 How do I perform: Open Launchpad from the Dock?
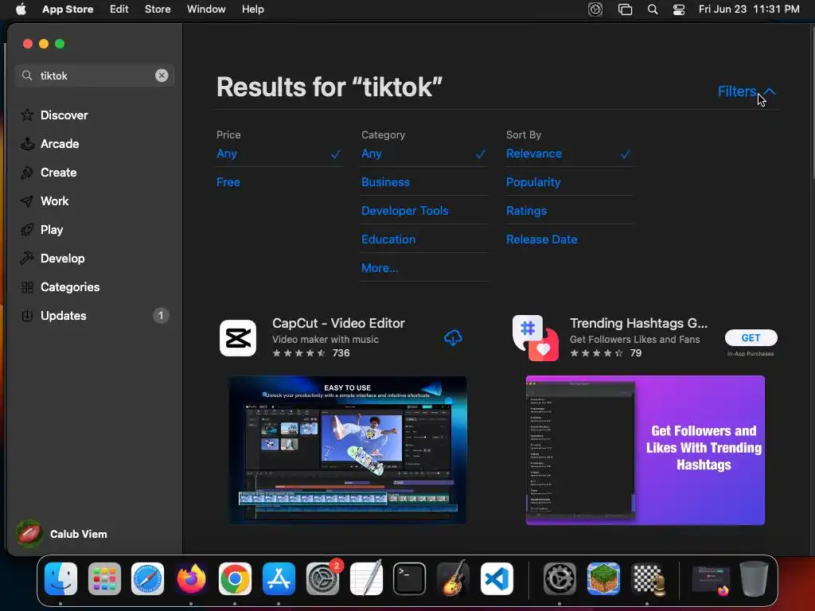(x=104, y=579)
